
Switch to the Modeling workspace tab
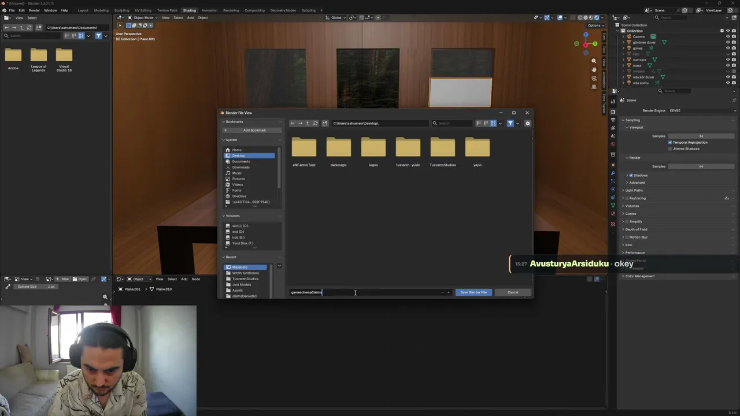coord(101,10)
